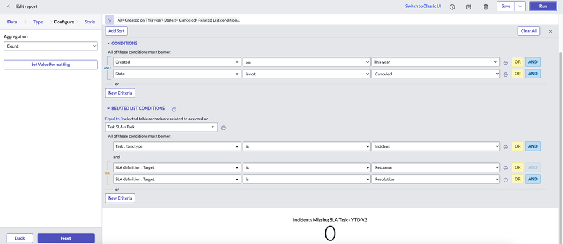Switch to the Style tab
The height and width of the screenshot is (244, 563).
pyautogui.click(x=90, y=22)
